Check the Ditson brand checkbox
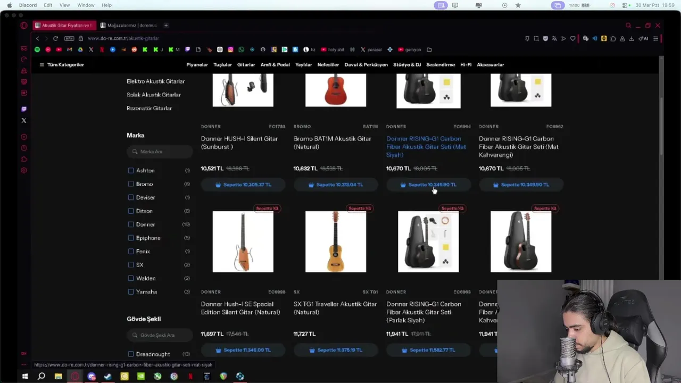 [131, 211]
